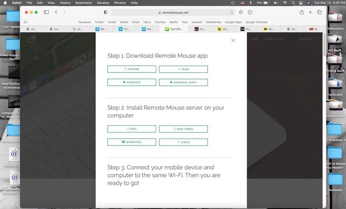The image size is (346, 209).
Task: Download the Mac server
Action: tap(132, 129)
